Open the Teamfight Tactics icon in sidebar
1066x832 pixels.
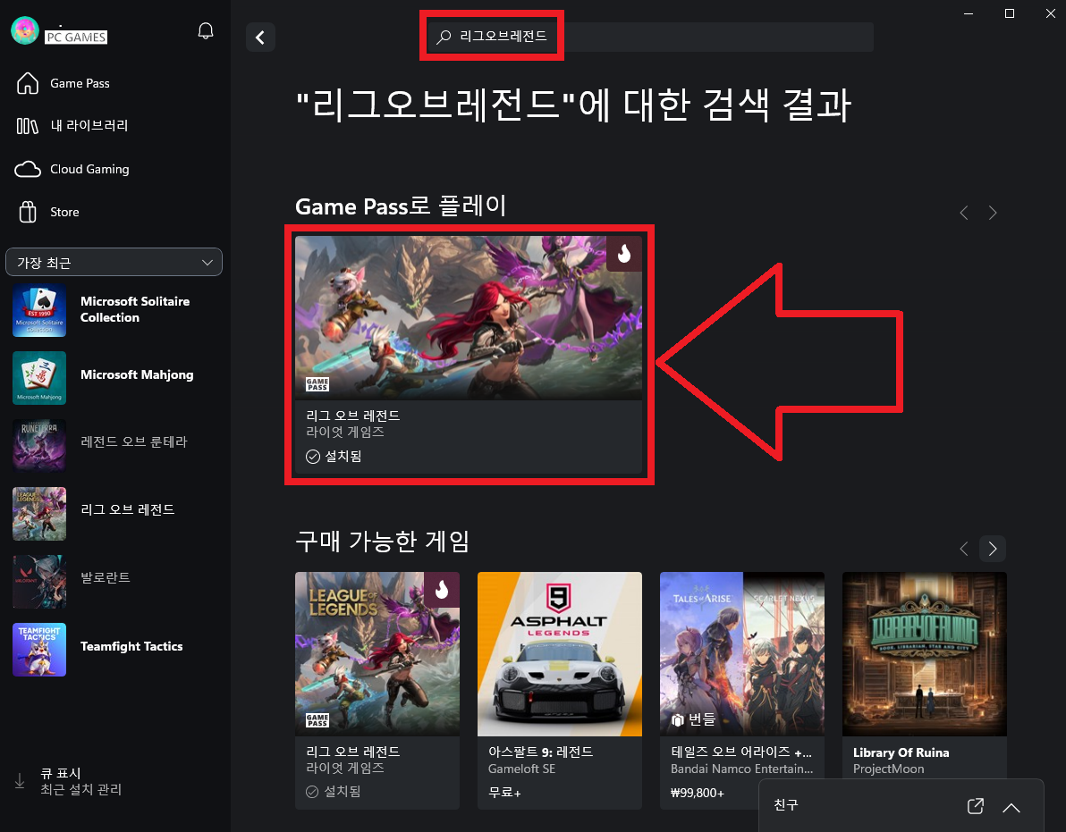(39, 650)
